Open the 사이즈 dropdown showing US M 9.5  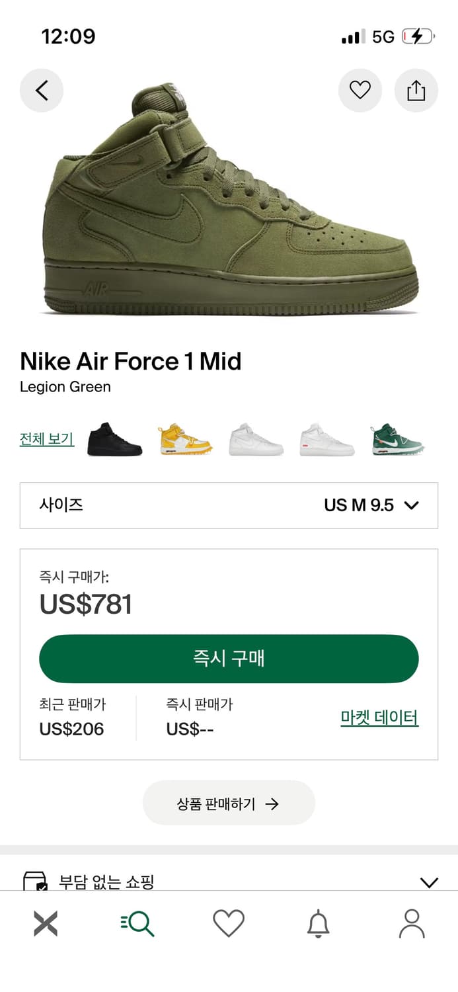click(229, 505)
